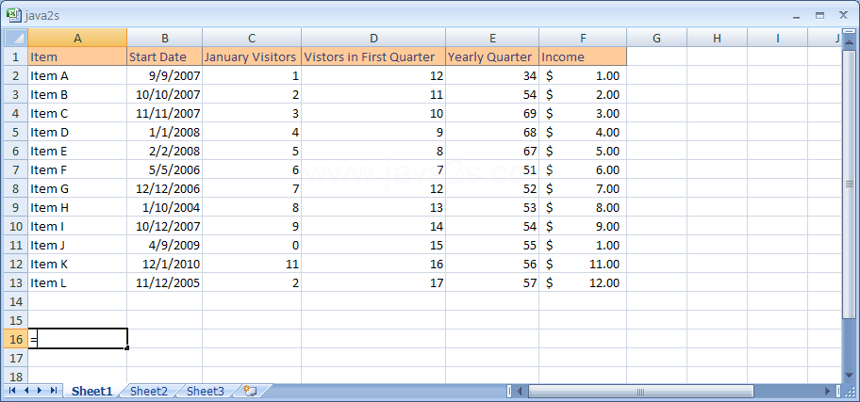The width and height of the screenshot is (860, 402).
Task: Click the Select All corner button
Action: [15, 39]
